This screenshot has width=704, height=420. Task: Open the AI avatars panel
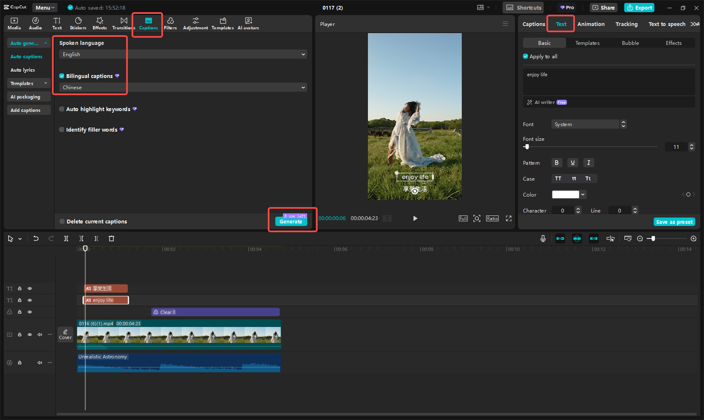[248, 23]
